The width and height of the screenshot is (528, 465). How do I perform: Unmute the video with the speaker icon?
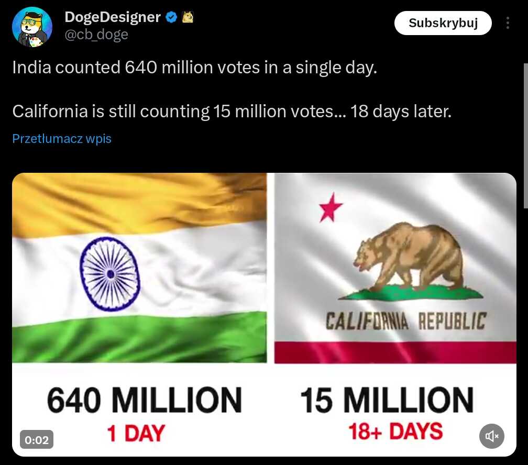click(x=491, y=436)
